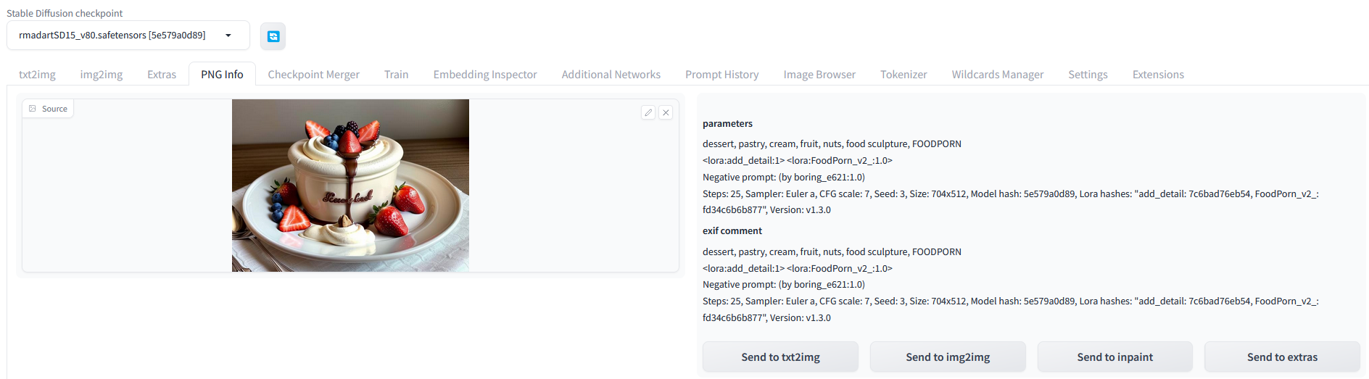
Task: Click the pencil edit image icon
Action: click(x=648, y=112)
